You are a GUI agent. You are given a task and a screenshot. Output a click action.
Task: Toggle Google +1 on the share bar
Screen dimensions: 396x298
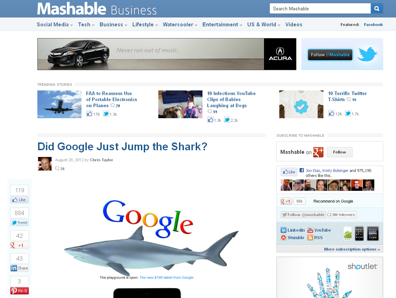pos(20,245)
